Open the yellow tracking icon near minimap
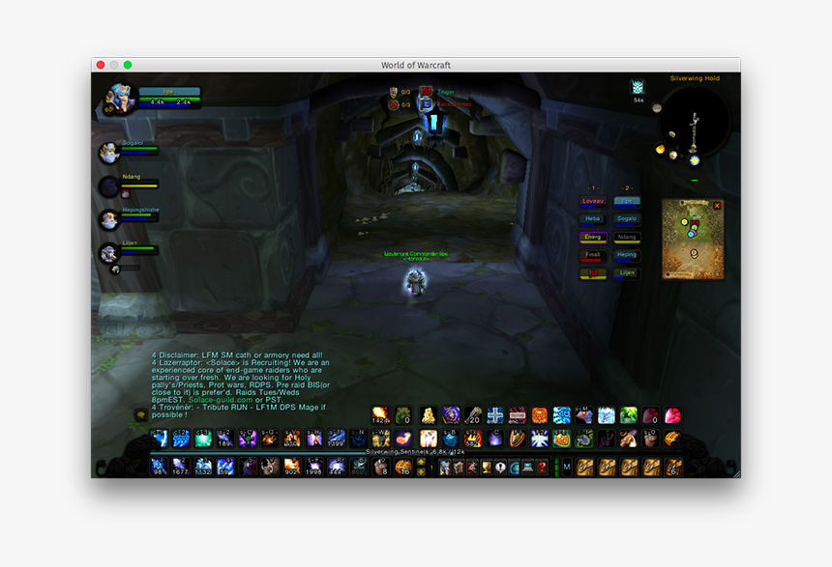 [660, 150]
